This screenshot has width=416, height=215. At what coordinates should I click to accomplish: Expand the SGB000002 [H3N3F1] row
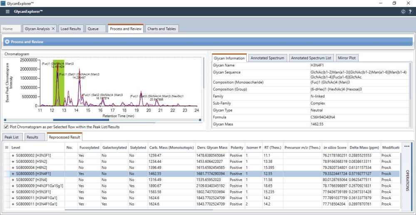pos(13,155)
